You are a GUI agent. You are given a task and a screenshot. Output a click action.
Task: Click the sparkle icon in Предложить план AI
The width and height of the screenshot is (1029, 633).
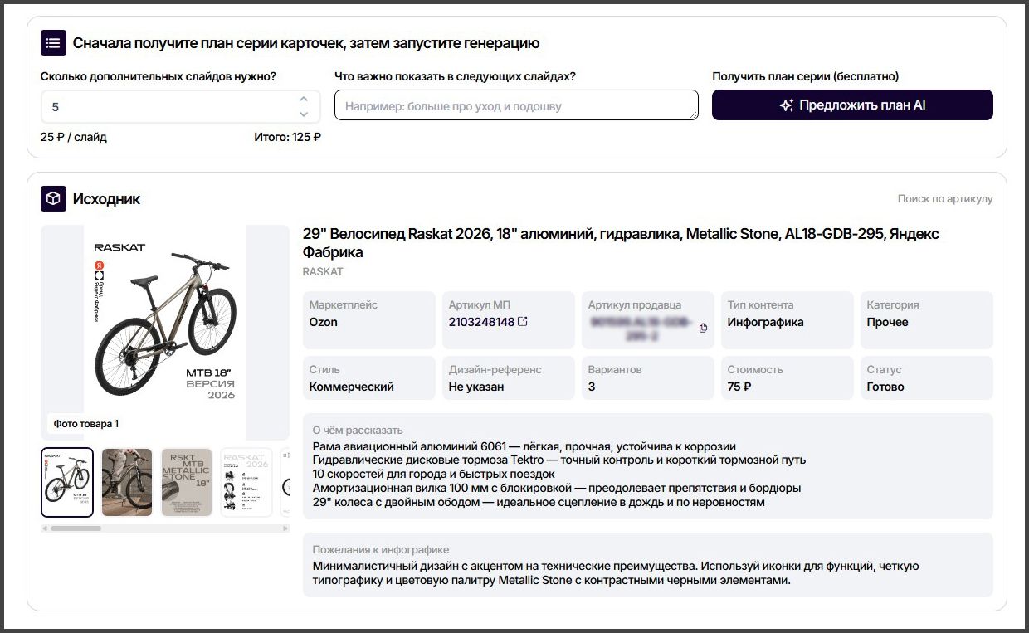pos(787,105)
